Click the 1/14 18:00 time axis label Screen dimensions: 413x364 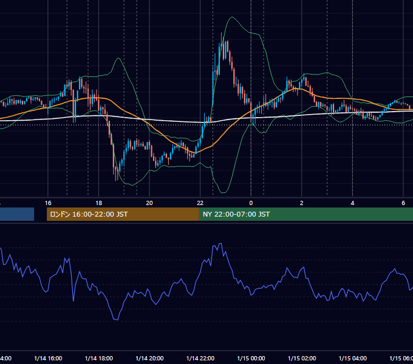coord(99,358)
